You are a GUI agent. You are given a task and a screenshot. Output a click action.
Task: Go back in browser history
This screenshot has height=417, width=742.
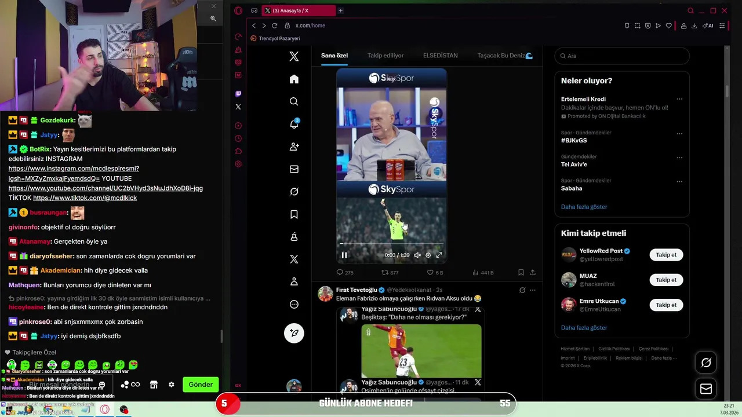point(253,25)
